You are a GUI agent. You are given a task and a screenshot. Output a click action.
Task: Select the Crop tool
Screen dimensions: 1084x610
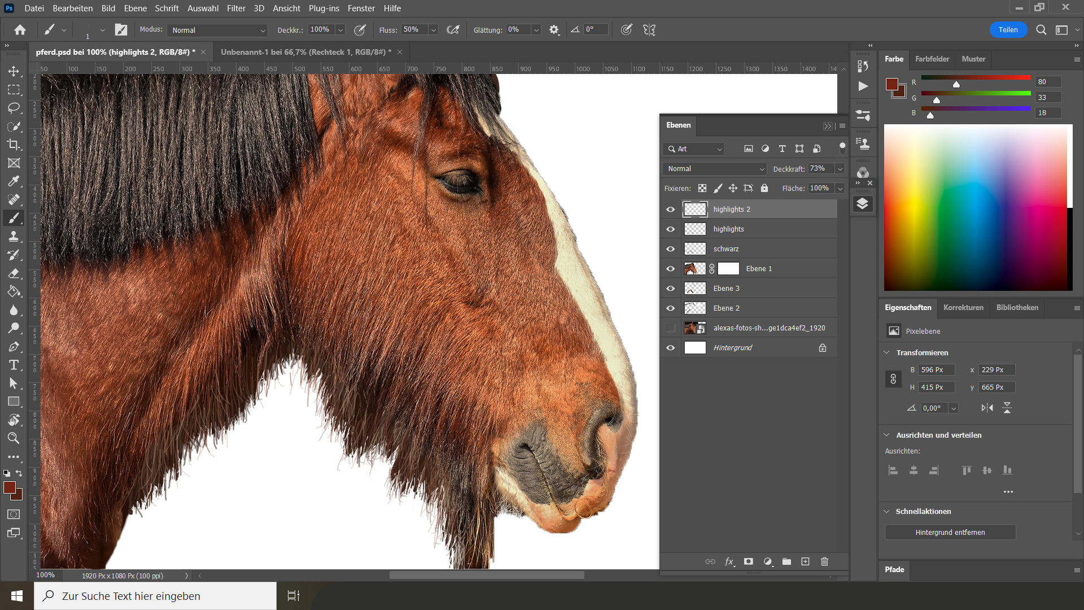(x=14, y=145)
